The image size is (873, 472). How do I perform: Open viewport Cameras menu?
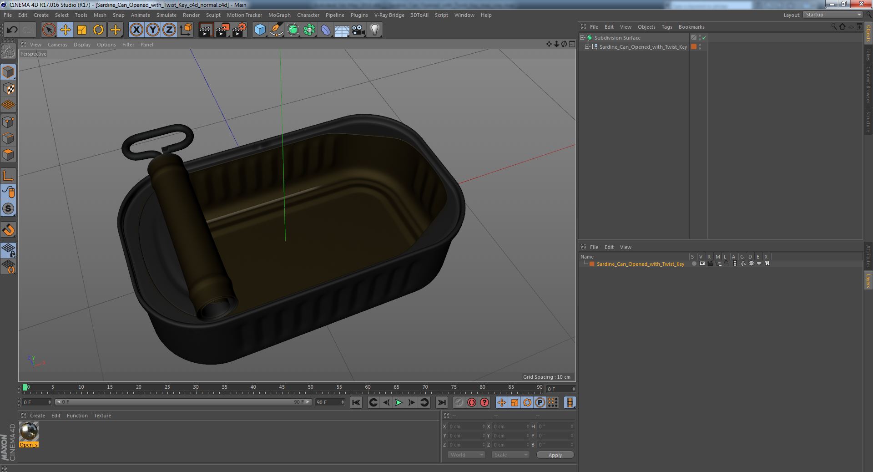coord(57,45)
